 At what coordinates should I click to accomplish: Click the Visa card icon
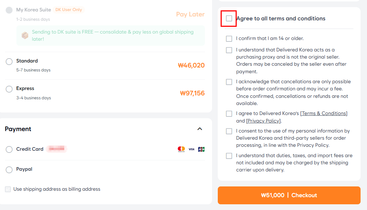(191, 149)
